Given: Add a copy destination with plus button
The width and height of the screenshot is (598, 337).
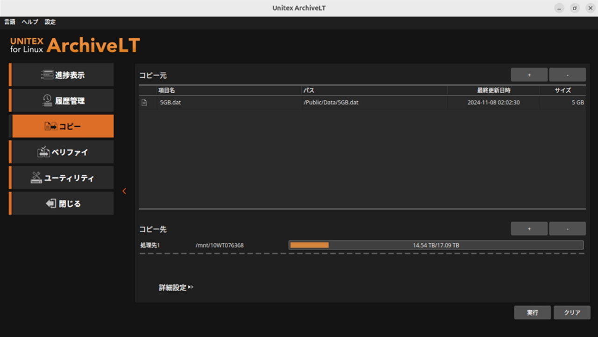Looking at the screenshot, I should [529, 229].
